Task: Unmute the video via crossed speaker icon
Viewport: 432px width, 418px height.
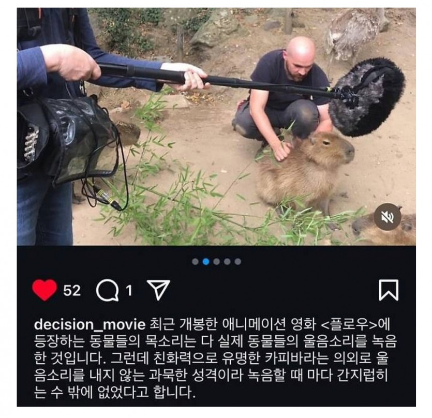Action: pos(388,217)
